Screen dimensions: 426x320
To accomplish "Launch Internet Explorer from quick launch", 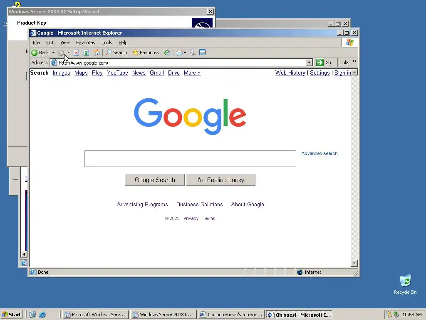I will [x=42, y=315].
